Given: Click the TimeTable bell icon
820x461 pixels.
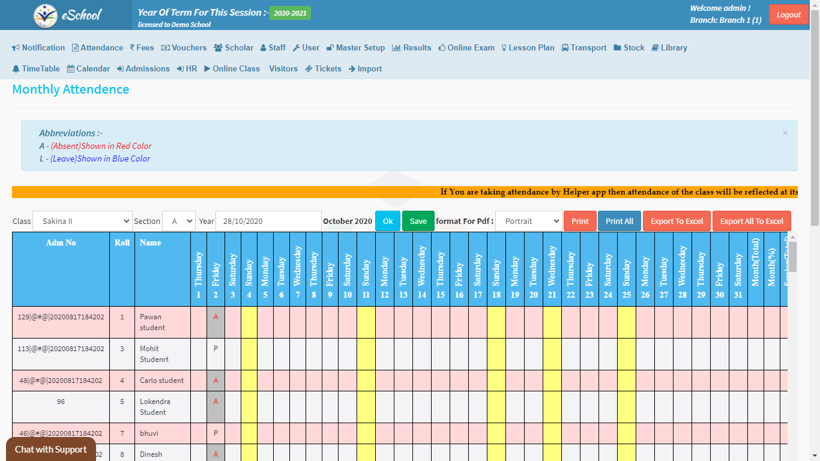Looking at the screenshot, I should pyautogui.click(x=16, y=69).
